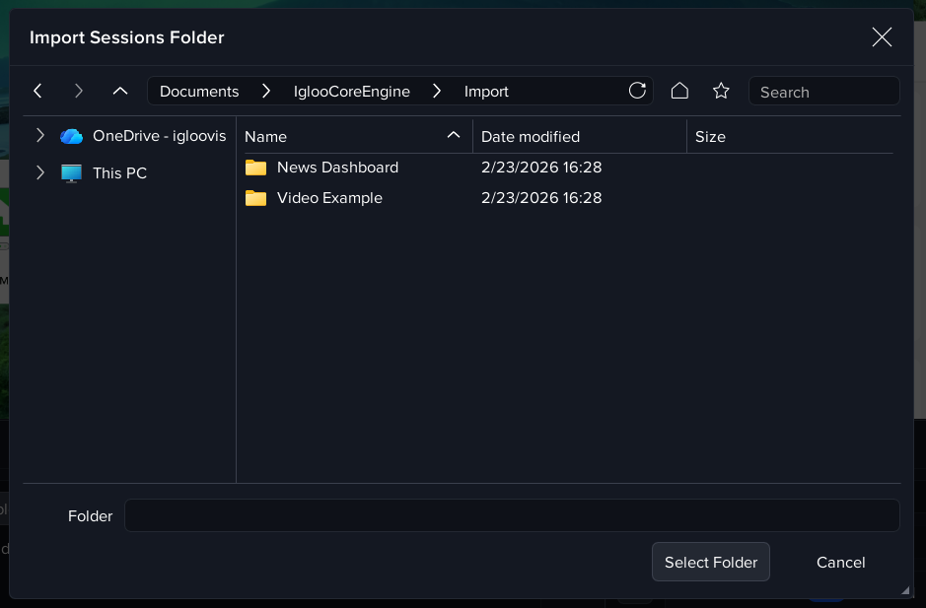Select Documents in the breadcrumb path
Viewport: 926px width, 608px height.
click(x=199, y=92)
